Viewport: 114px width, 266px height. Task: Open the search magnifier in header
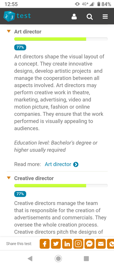click(90, 17)
